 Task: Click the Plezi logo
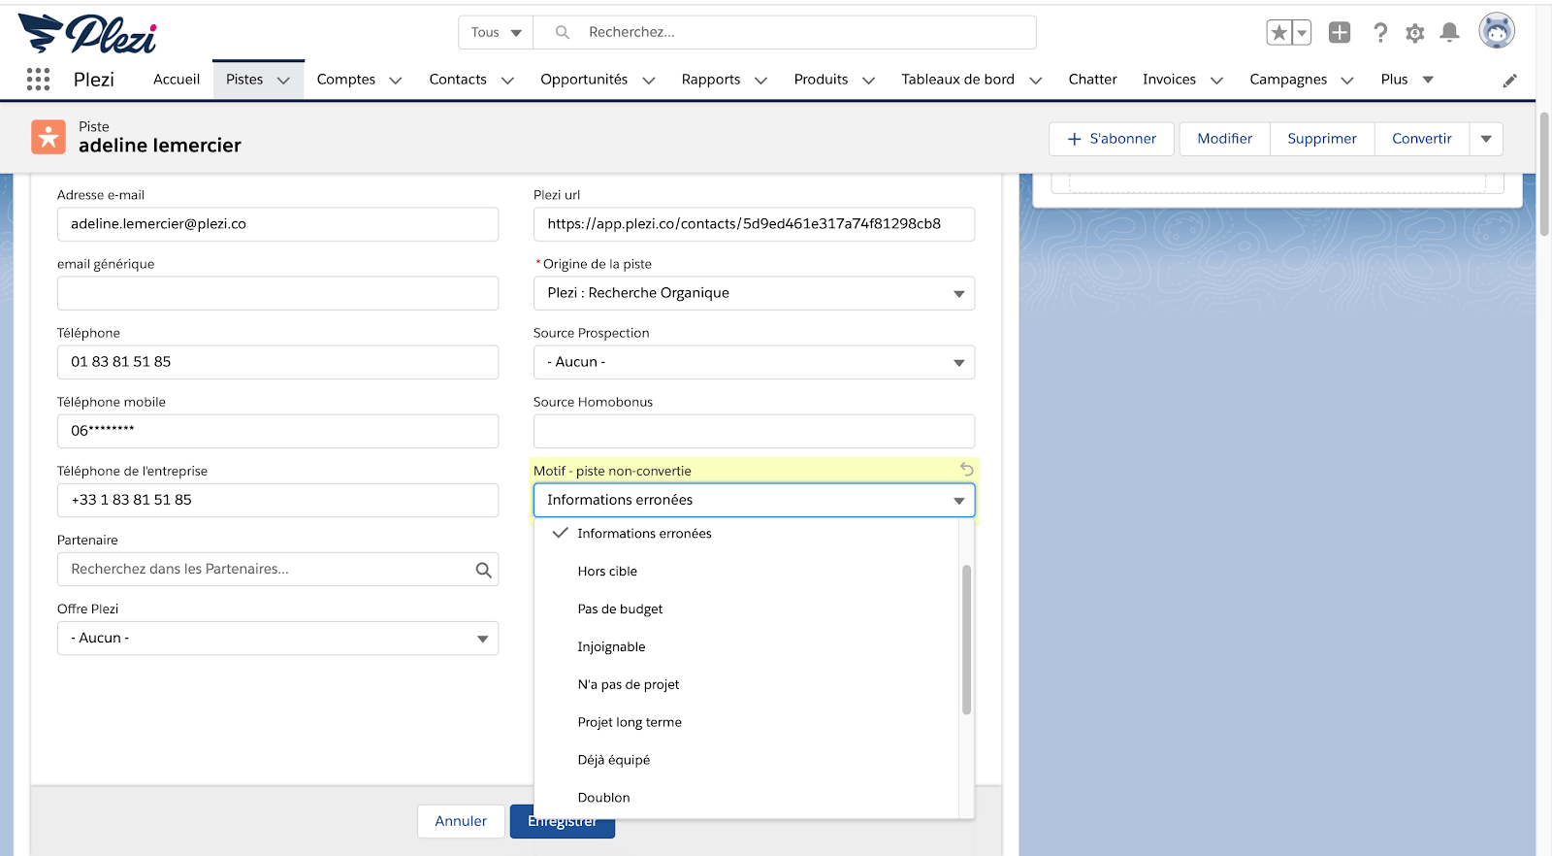pos(87,34)
